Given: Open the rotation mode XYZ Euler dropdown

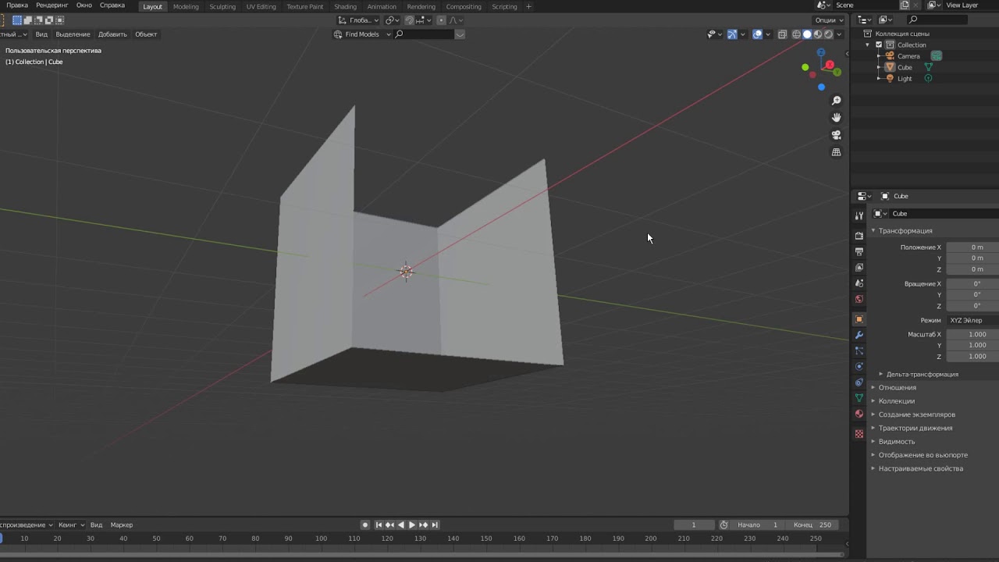Looking at the screenshot, I should (972, 320).
